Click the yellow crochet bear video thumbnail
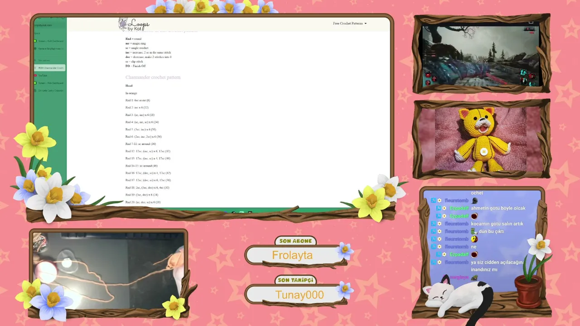The image size is (580, 326). pyautogui.click(x=481, y=139)
